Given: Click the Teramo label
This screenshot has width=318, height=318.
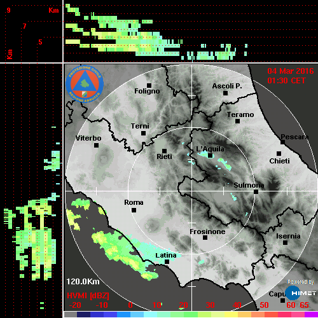Looking at the screenshot, I should pos(240,114).
